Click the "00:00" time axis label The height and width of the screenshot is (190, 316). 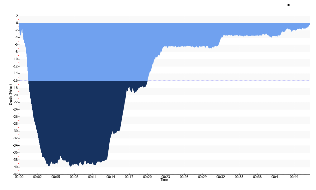pyautogui.click(x=19, y=177)
